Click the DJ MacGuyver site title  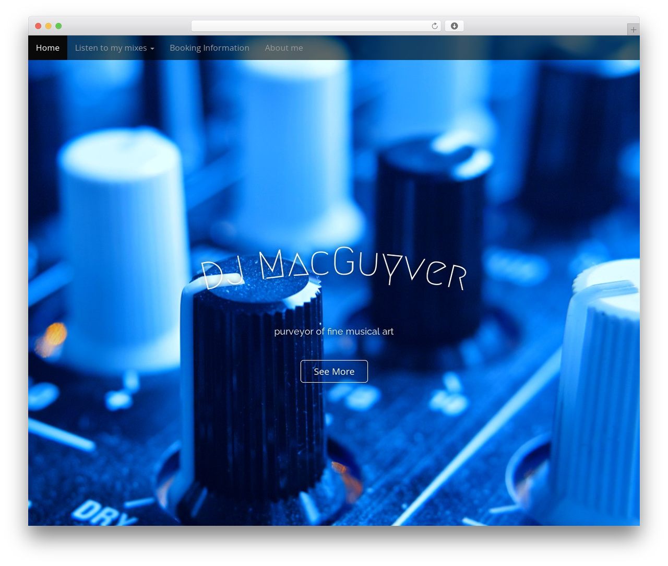tap(334, 269)
